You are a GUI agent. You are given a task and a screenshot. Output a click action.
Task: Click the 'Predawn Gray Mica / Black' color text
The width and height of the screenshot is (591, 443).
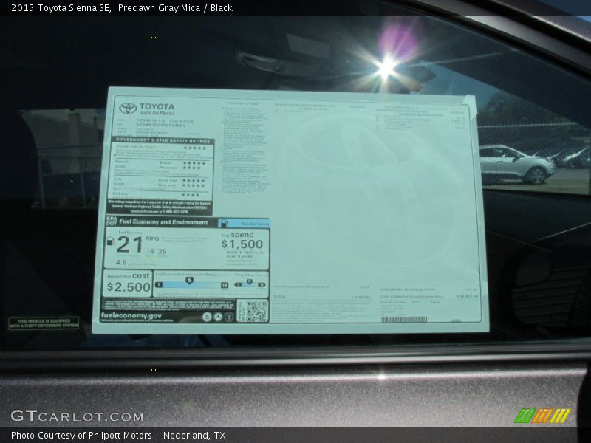[x=175, y=8]
